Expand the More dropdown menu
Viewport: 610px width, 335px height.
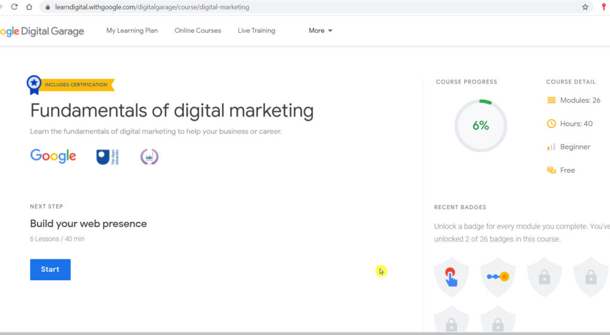[x=320, y=30]
